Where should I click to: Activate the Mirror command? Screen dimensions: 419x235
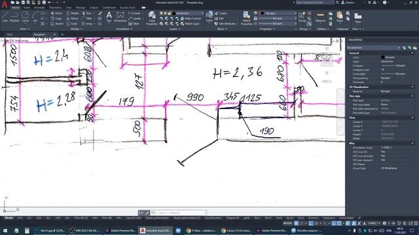73,18
